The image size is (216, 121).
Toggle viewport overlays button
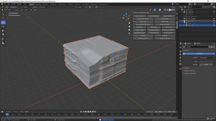(x=160, y=10)
